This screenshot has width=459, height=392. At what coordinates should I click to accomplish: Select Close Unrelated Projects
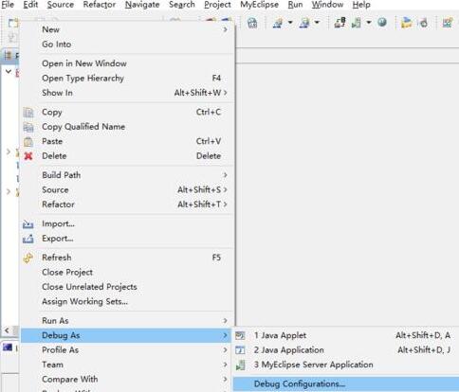click(89, 287)
